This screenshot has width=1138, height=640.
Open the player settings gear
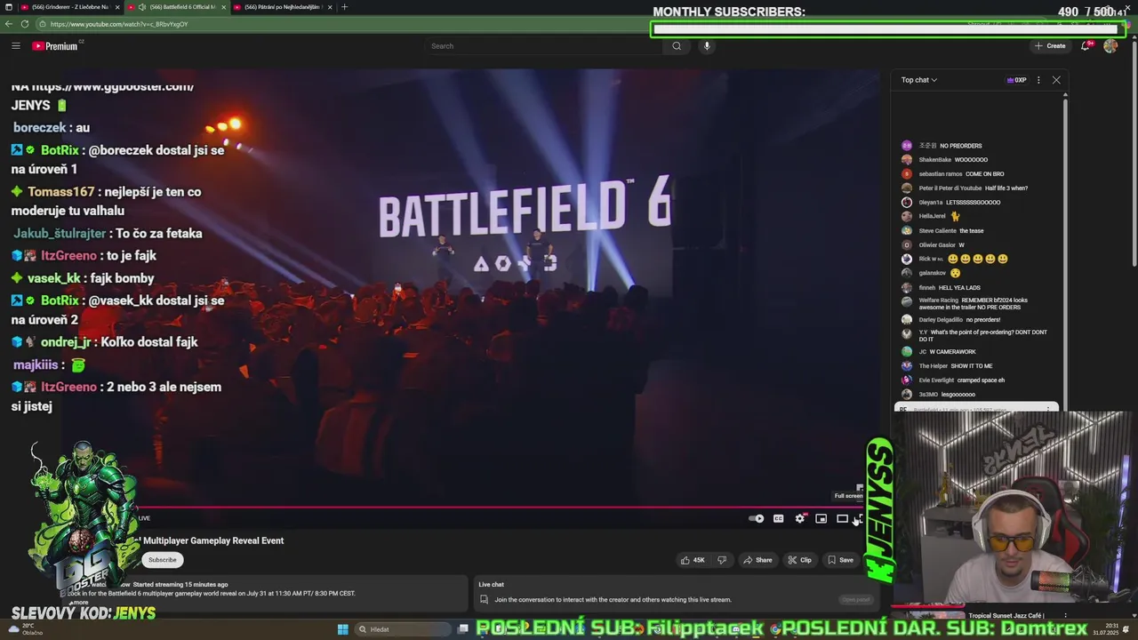click(800, 519)
